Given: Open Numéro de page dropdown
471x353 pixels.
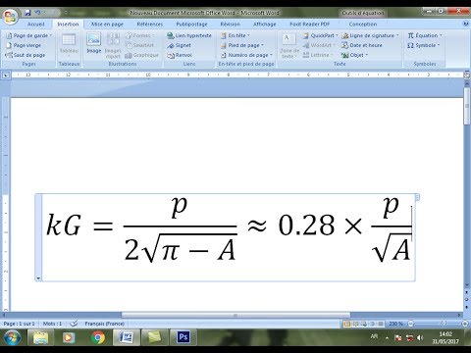Looking at the screenshot, I should tap(246, 55).
